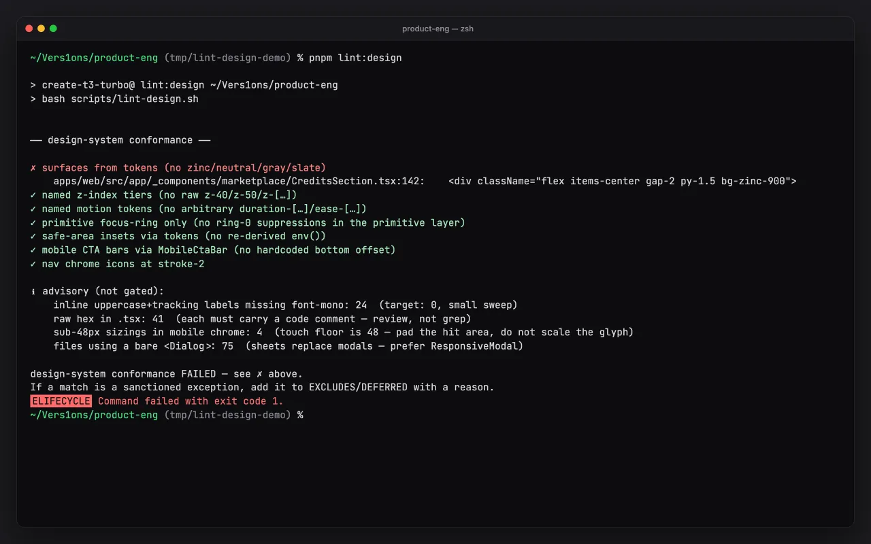Click the checkmark beside "primitive focus-ring only"
This screenshot has width=871, height=544.
tap(33, 222)
